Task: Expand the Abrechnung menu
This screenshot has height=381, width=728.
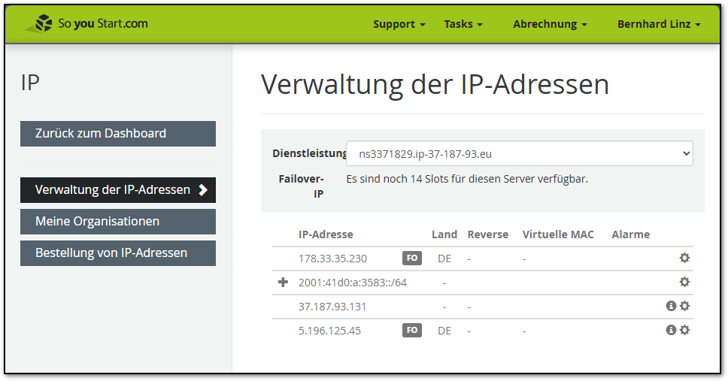Action: coord(549,24)
